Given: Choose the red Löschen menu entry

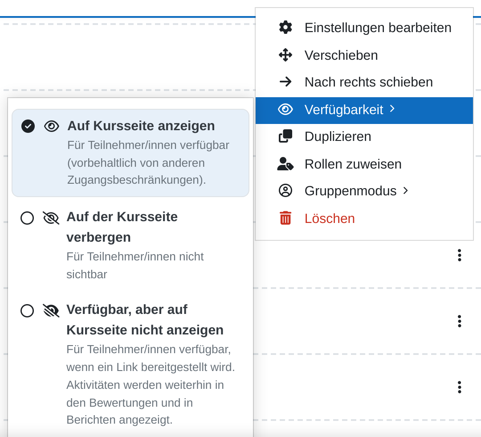Looking at the screenshot, I should pos(364,218).
